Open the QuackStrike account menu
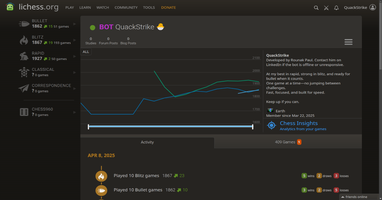This screenshot has height=200, width=382. [x=356, y=8]
